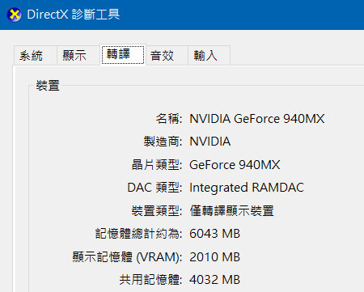Click the 顯示記憶體 (VRAM) label

127,257
